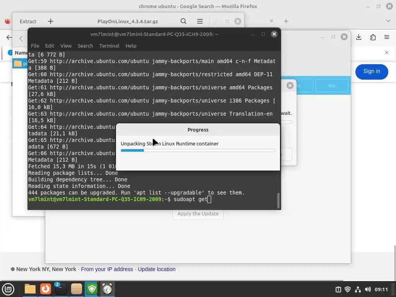
Task: Click the Extract button in archive manager
Action: 28,22
